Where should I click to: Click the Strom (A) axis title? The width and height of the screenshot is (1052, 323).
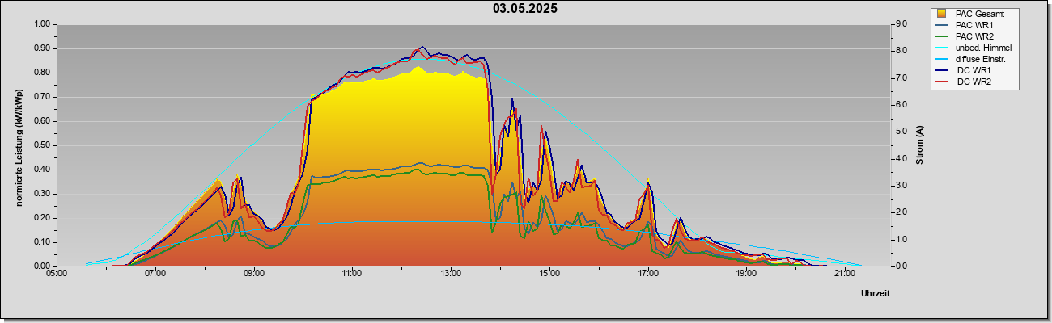919,145
